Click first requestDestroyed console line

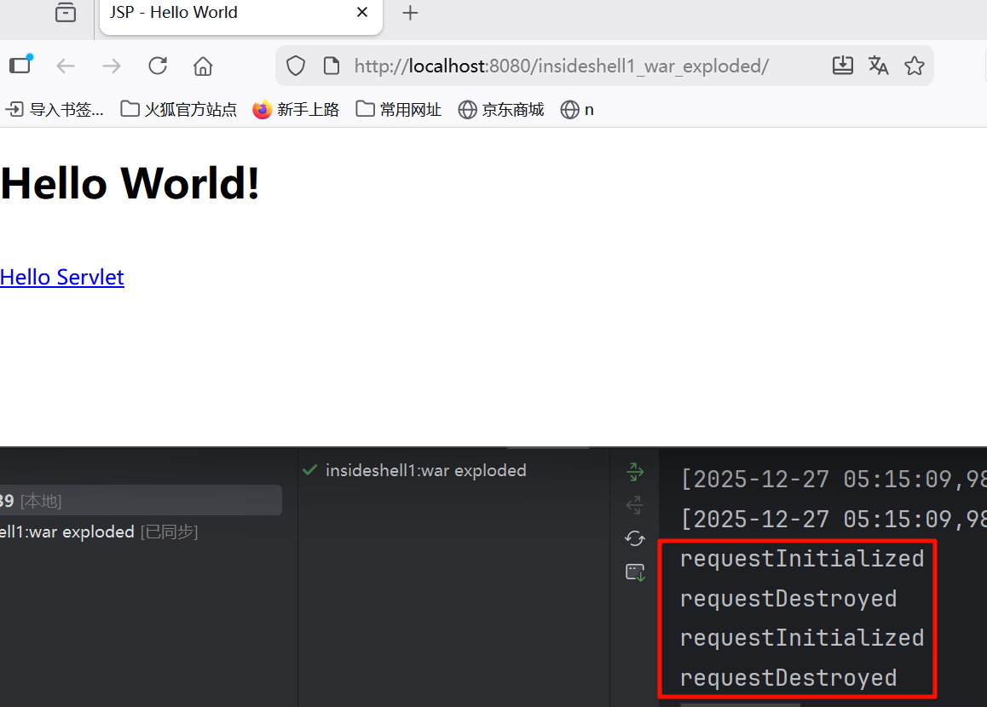(788, 598)
